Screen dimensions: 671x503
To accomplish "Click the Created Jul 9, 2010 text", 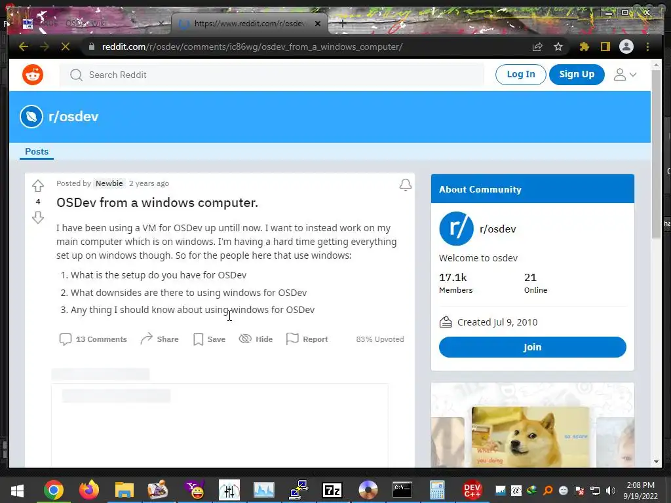I will (x=497, y=322).
